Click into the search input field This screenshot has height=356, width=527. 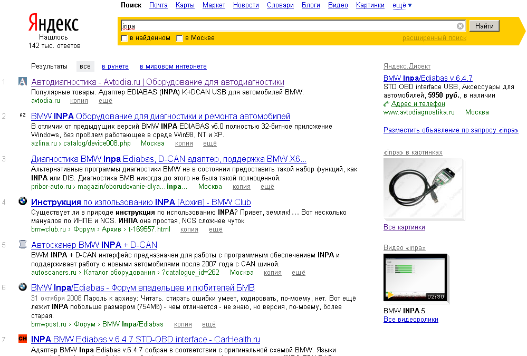[289, 26]
